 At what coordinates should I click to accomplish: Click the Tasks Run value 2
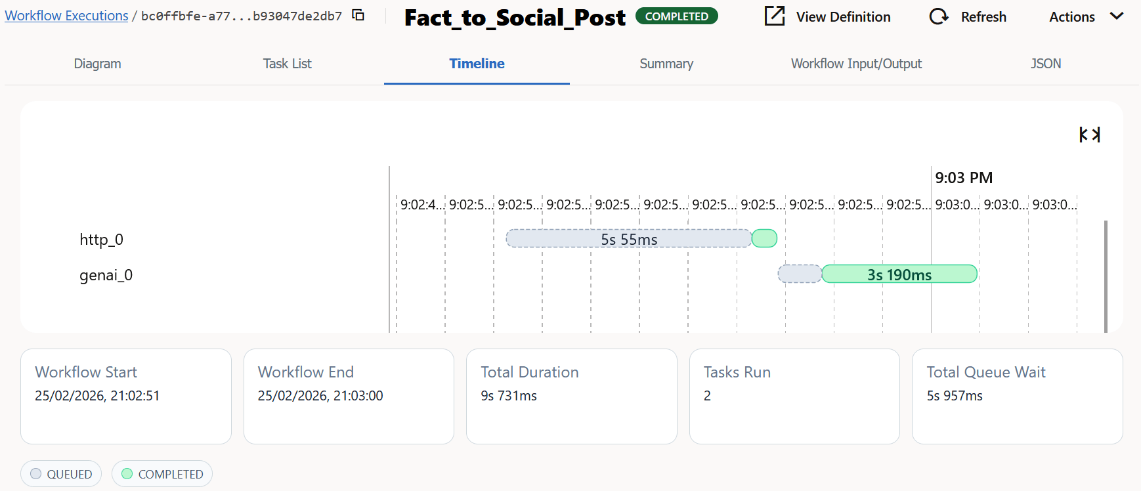pos(707,396)
